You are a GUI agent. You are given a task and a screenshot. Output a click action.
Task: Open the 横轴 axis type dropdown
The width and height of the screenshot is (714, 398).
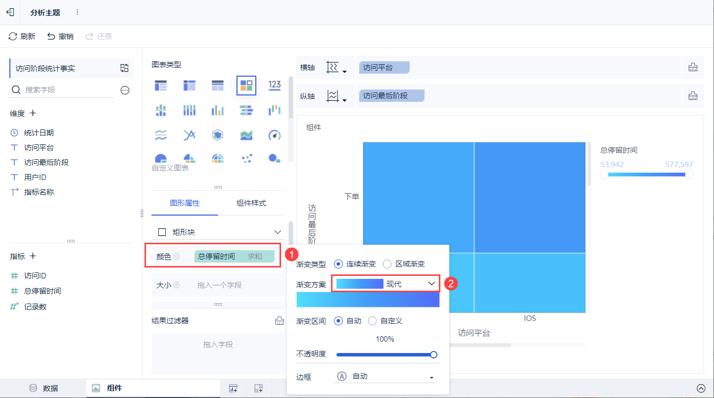click(336, 68)
